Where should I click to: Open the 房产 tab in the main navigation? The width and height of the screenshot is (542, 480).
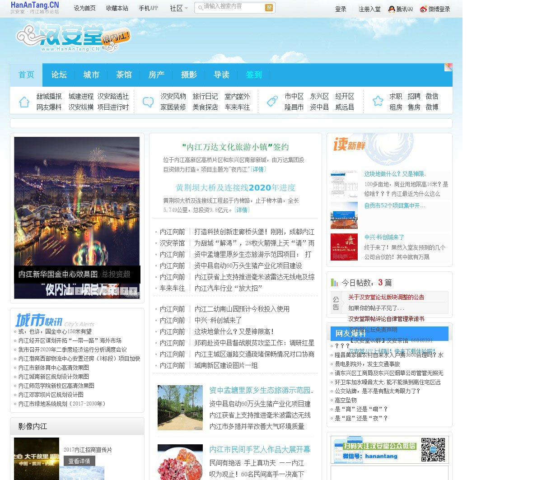point(156,75)
